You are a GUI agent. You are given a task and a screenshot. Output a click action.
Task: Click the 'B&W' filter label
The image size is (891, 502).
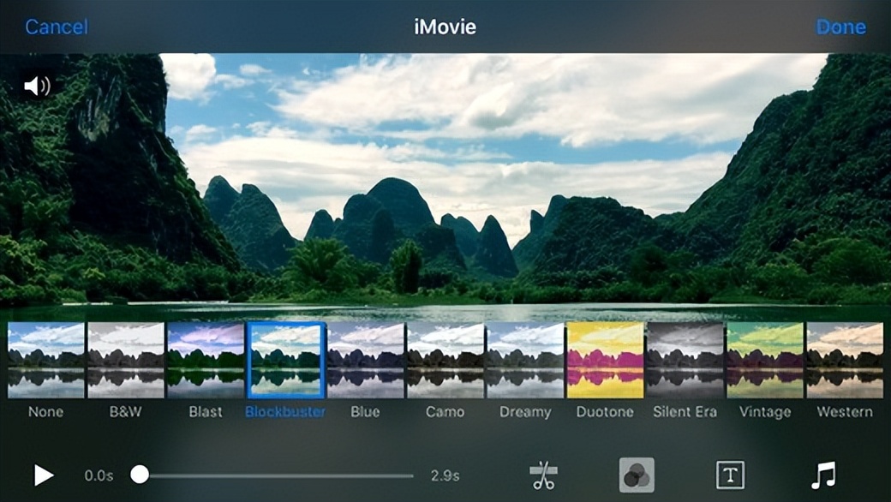[x=126, y=412]
